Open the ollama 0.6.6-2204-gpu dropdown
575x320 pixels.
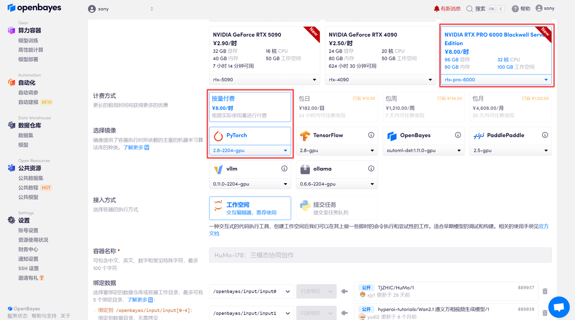[x=336, y=184]
